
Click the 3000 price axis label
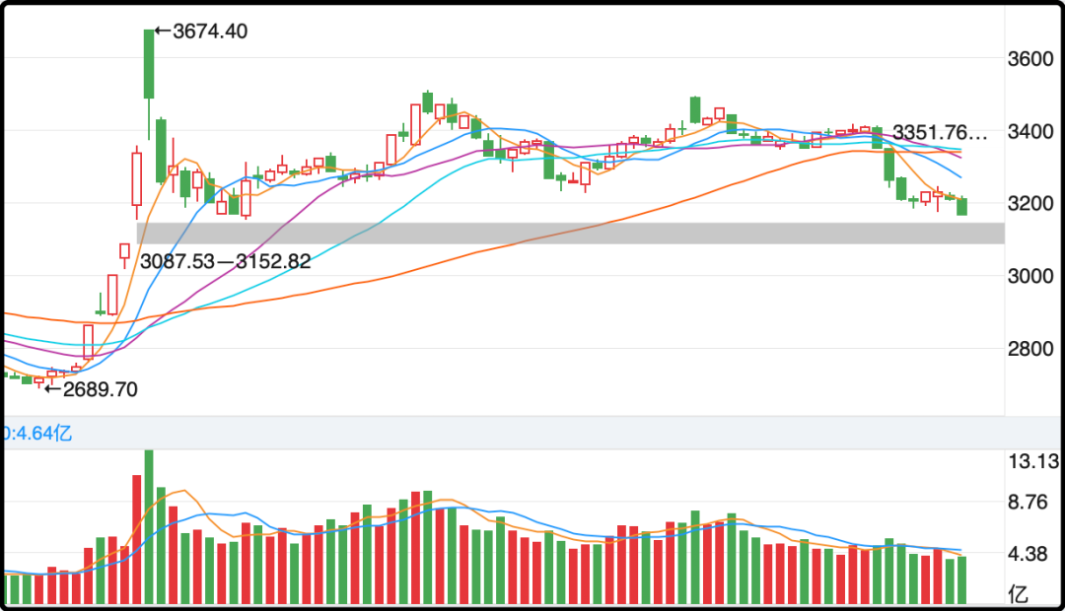point(1032,277)
